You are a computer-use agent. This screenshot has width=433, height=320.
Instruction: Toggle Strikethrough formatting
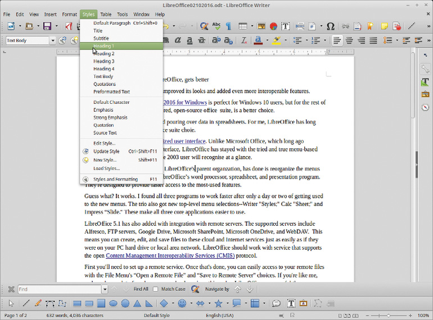pos(202,40)
